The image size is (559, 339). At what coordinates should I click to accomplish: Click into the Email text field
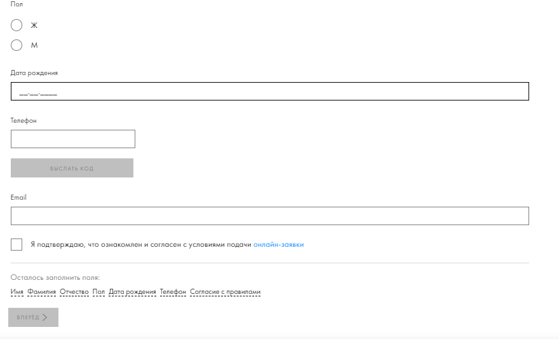pyautogui.click(x=270, y=216)
